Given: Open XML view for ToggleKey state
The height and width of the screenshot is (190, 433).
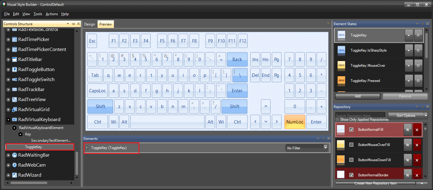Looking at the screenshot, I should click(x=418, y=35).
